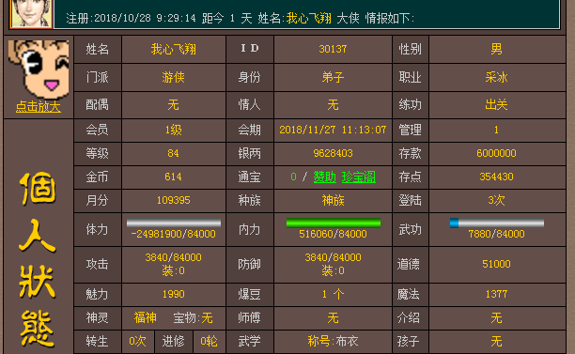575x354 pixels.
Task: Click the 种族 value 神族
Action: pyautogui.click(x=333, y=200)
